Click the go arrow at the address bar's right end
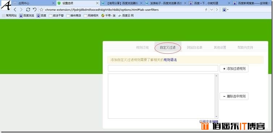The height and width of the screenshot is (133, 273). tap(217, 10)
